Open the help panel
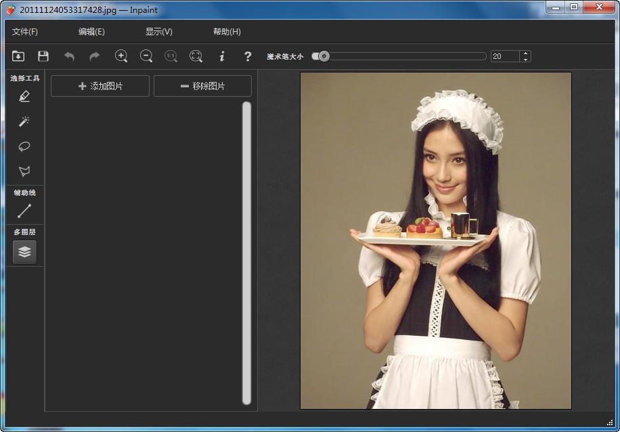The height and width of the screenshot is (432, 620). pos(247,56)
